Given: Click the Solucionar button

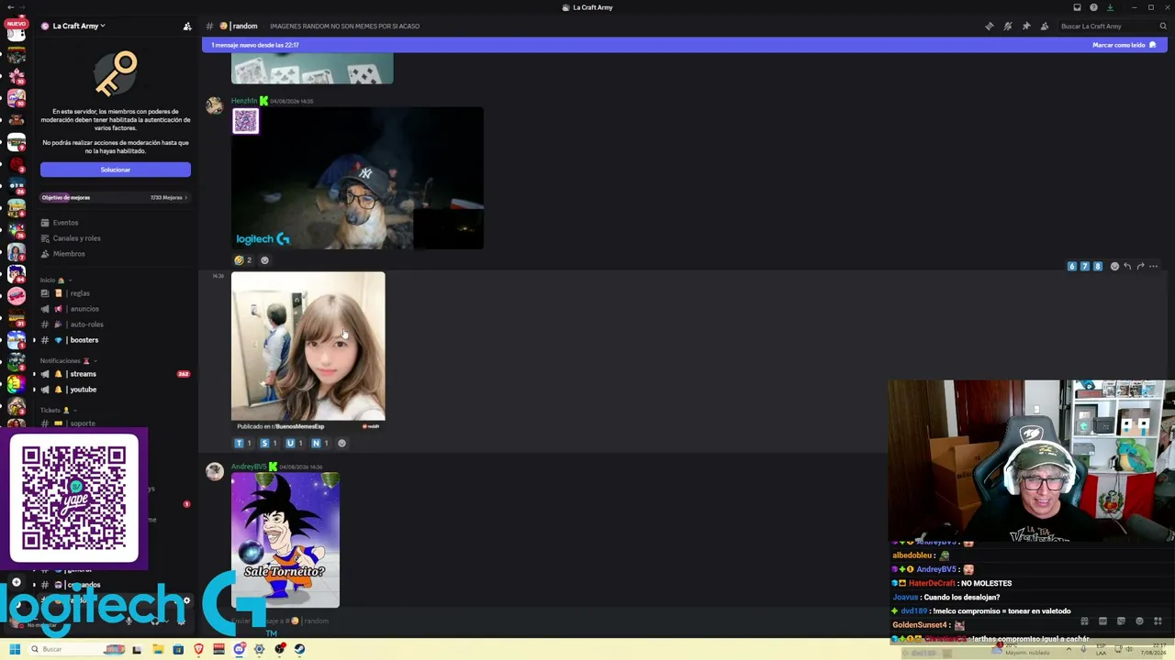Looking at the screenshot, I should pos(116,170).
